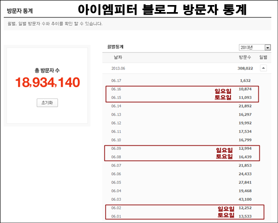Screen dimensions: 278x223
Task: Click the 13,533 visitor count
Action: point(245,216)
